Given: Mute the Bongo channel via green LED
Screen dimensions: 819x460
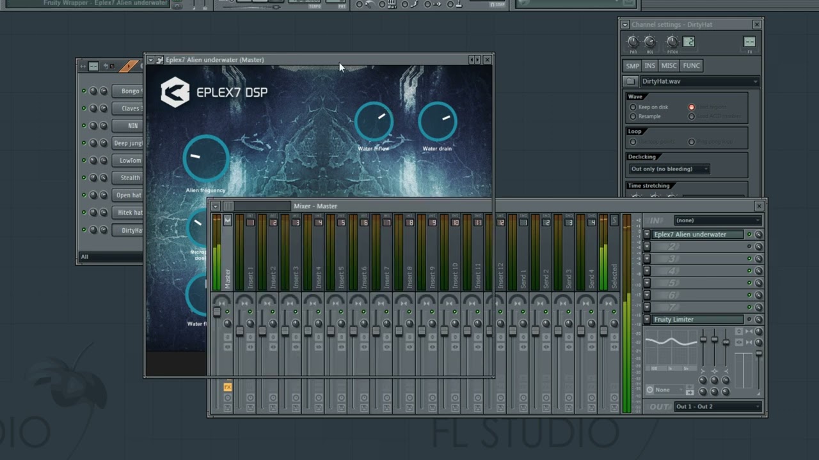Looking at the screenshot, I should [84, 91].
